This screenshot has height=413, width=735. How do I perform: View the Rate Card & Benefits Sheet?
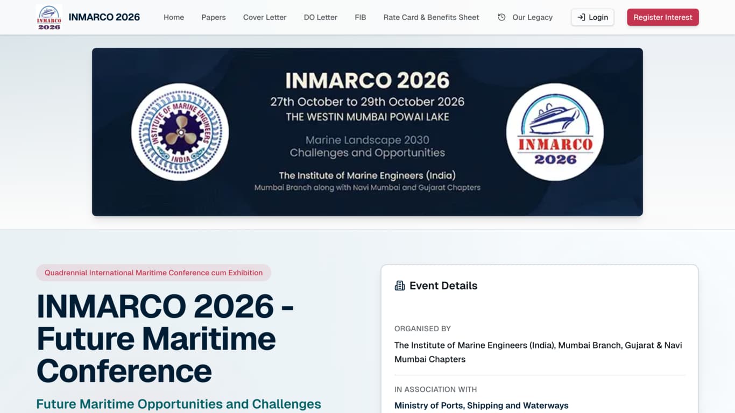point(430,17)
